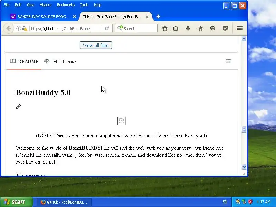Click the vertical scrollbar thumb
The image size is (276, 207).
[x=244, y=129]
